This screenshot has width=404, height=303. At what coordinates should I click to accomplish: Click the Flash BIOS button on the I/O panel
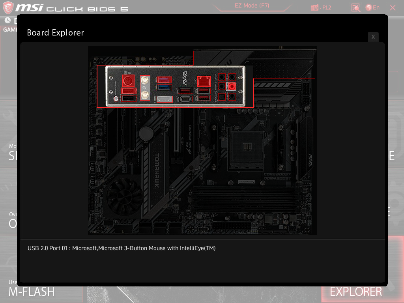click(116, 98)
